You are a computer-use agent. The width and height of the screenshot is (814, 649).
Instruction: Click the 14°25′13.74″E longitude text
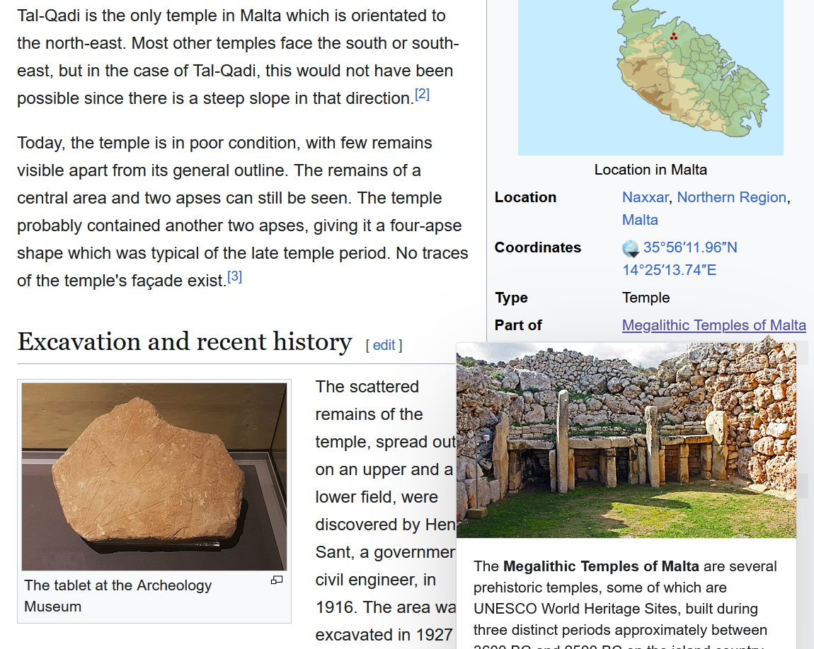[x=669, y=270]
